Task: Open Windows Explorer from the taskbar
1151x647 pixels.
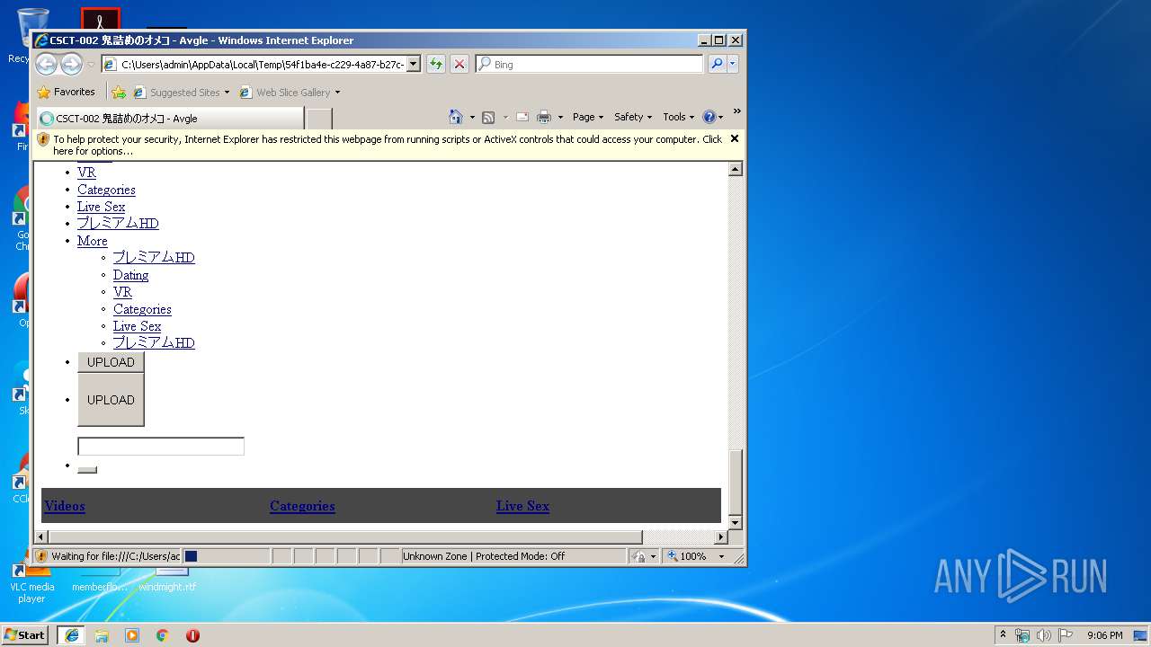Action: [102, 635]
